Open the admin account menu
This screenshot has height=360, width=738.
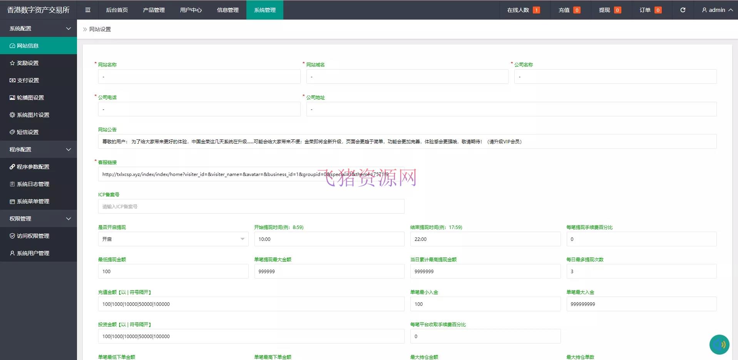tap(716, 10)
